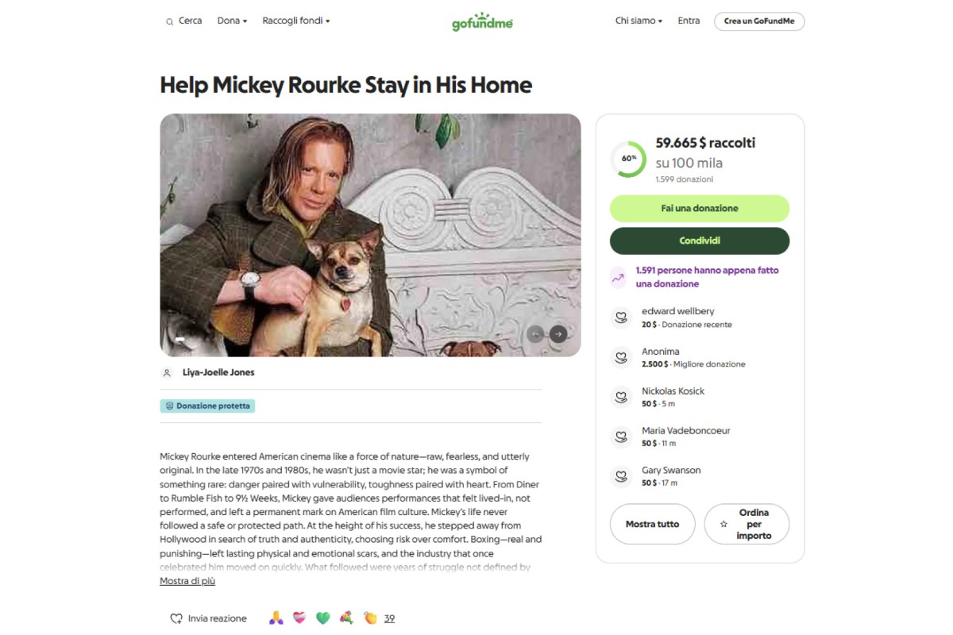
Task: Go to next campaign photo arrow
Action: click(x=558, y=334)
